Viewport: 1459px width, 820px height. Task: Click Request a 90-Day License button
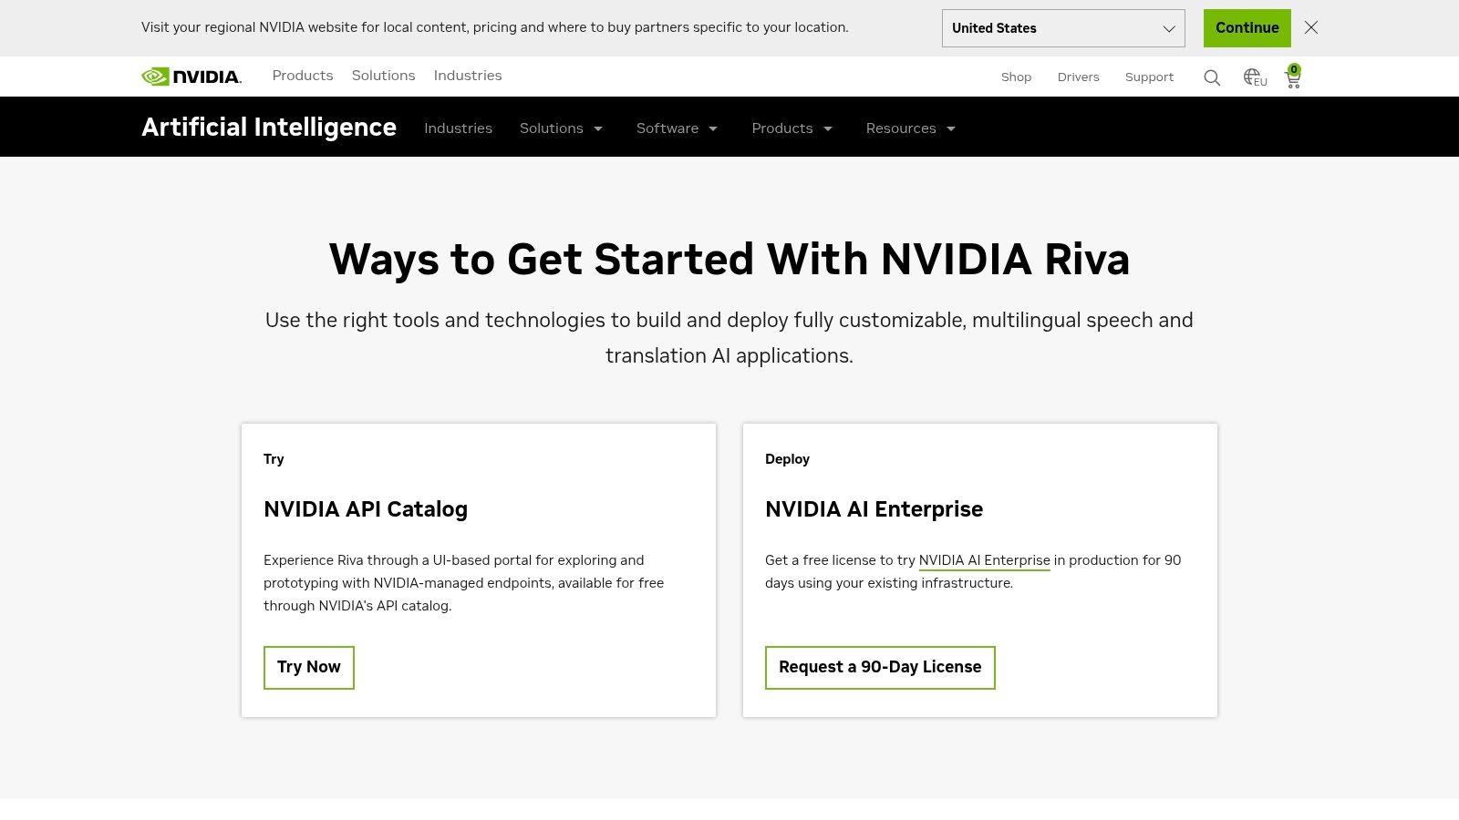(x=880, y=667)
